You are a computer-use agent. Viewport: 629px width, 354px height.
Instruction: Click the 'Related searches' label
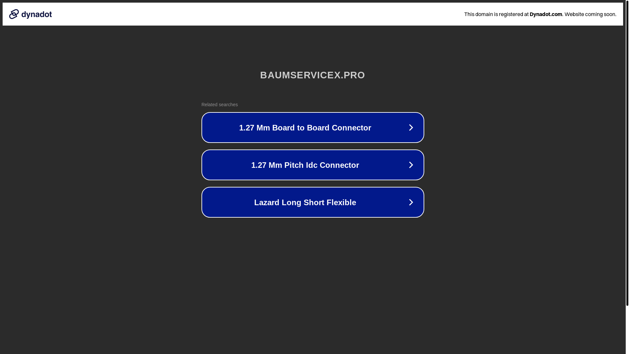(x=219, y=105)
